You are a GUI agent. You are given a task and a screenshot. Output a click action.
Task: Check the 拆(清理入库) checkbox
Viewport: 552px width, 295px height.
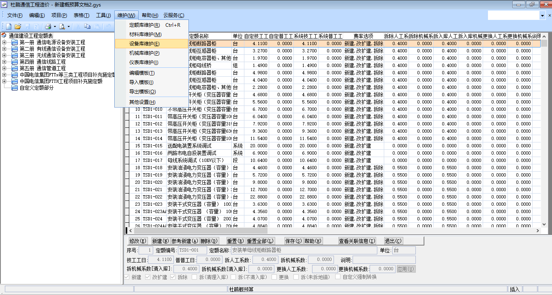click(194, 277)
